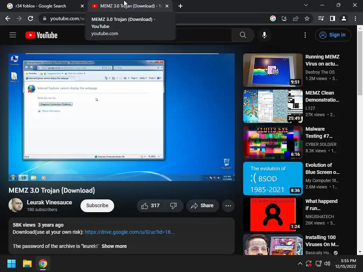The width and height of the screenshot is (363, 272).
Task: Bookmark this tab with star icon
Action: tap(307, 18)
